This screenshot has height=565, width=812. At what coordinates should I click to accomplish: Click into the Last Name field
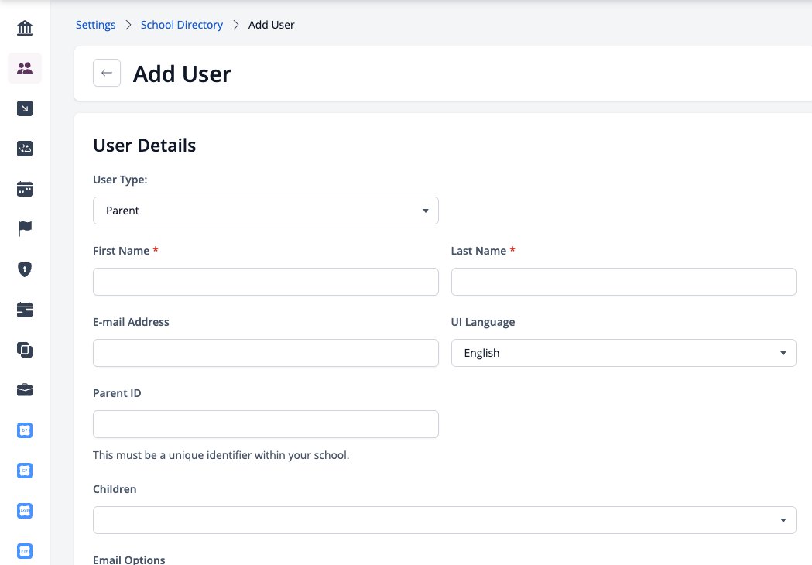click(x=623, y=282)
